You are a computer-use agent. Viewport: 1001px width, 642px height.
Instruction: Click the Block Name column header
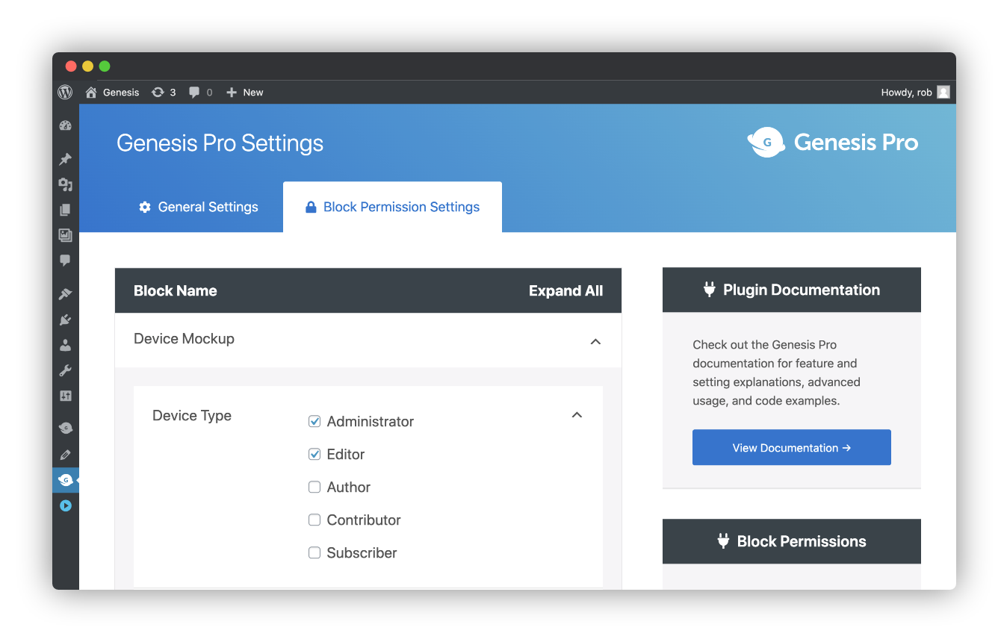click(176, 291)
